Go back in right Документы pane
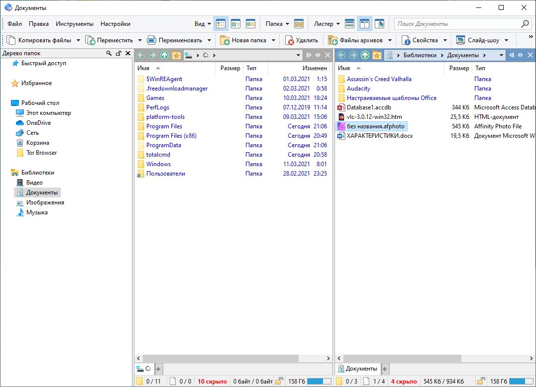This screenshot has height=387, width=536. [x=341, y=55]
